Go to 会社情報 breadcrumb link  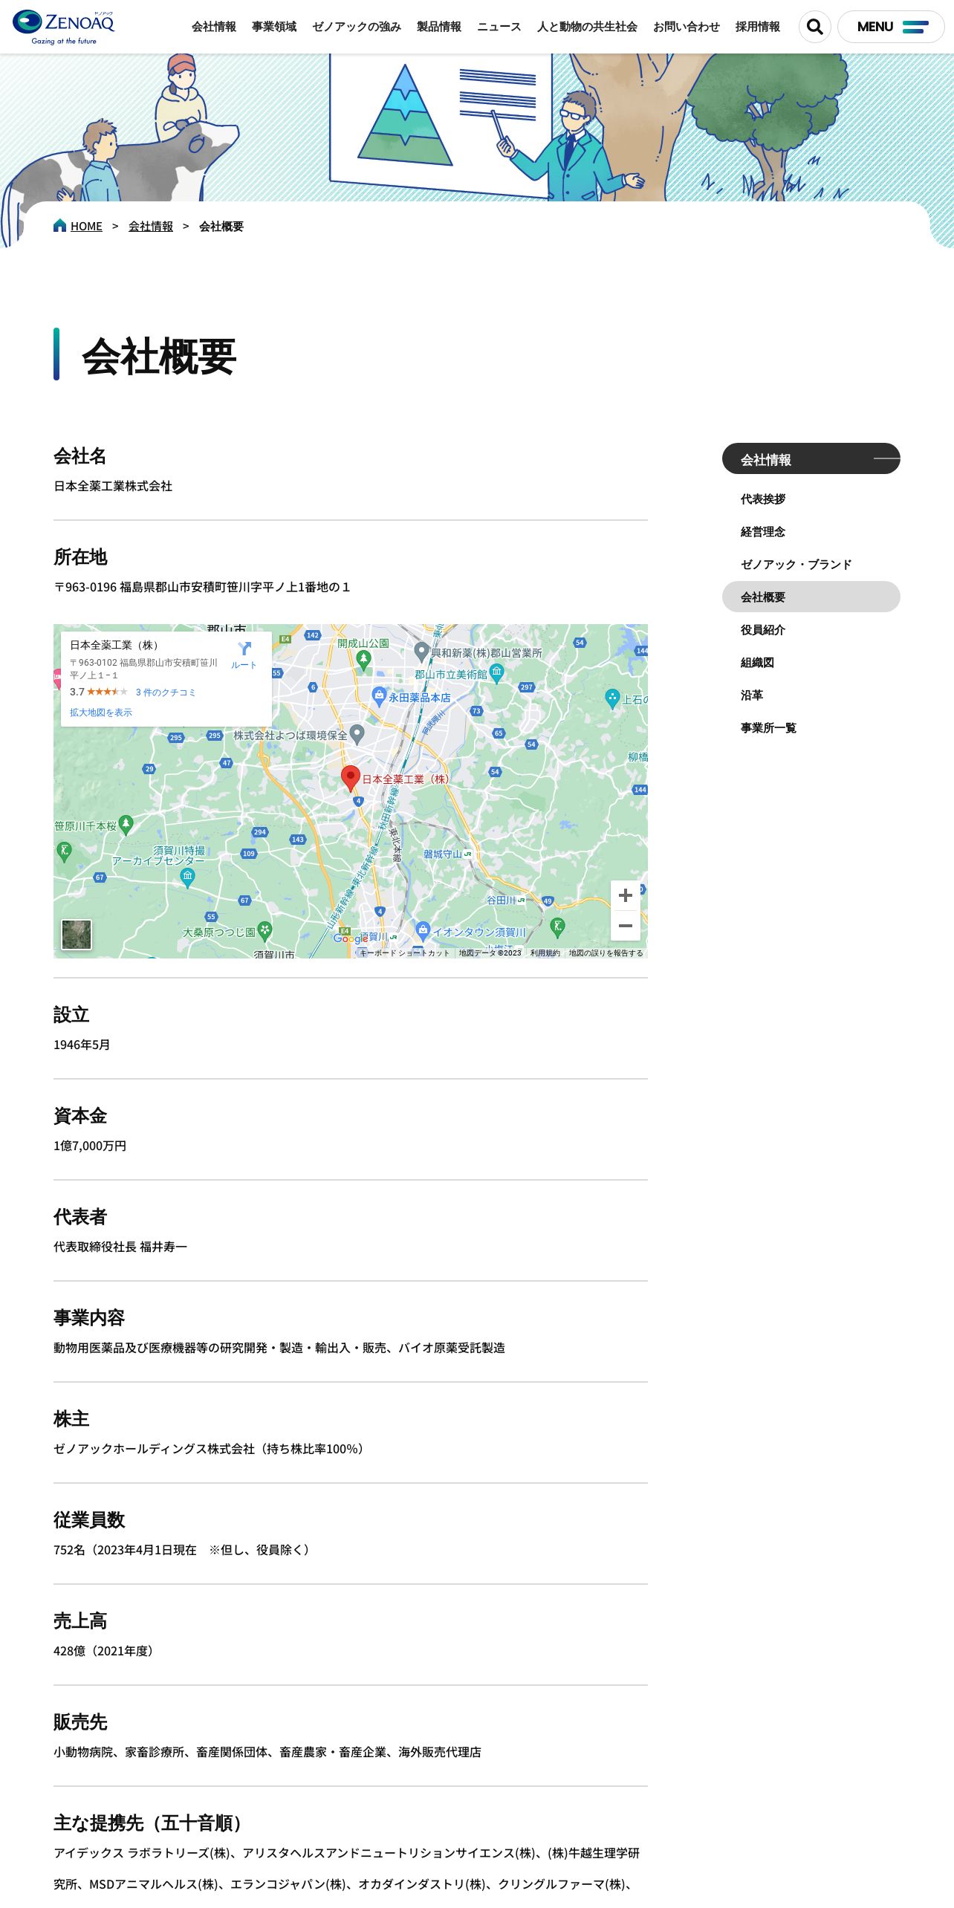(151, 226)
